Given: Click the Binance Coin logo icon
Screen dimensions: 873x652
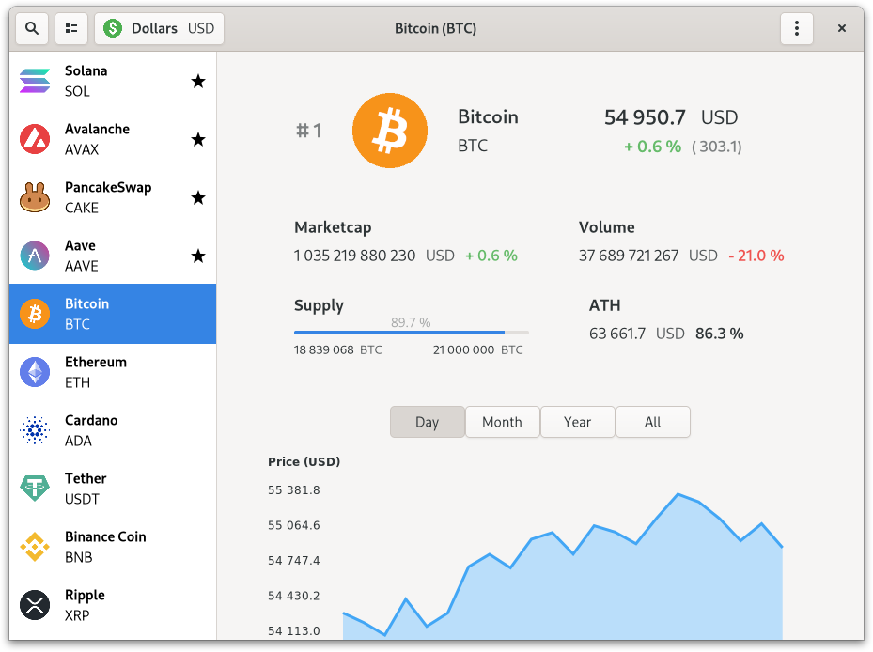Looking at the screenshot, I should click(35, 547).
